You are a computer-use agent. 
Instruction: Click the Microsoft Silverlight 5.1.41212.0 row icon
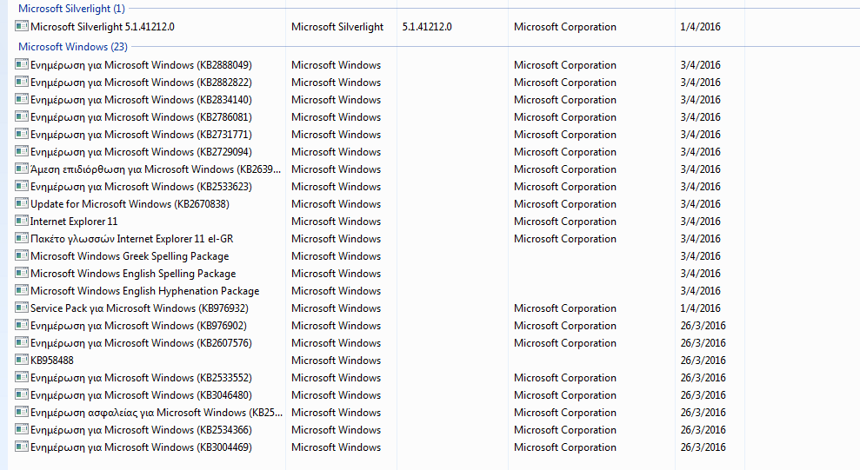tap(22, 26)
